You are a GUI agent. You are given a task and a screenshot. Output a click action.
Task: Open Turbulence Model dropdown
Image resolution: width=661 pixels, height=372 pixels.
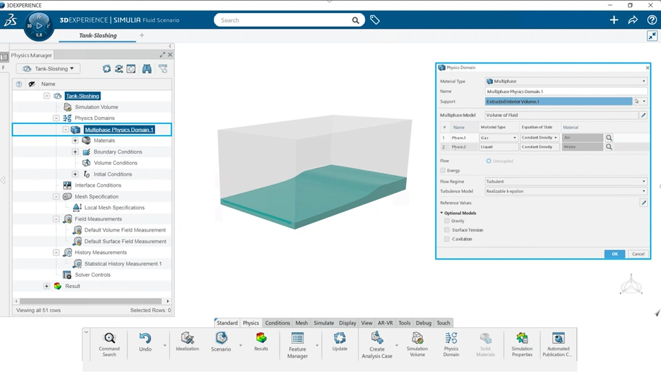pos(566,191)
